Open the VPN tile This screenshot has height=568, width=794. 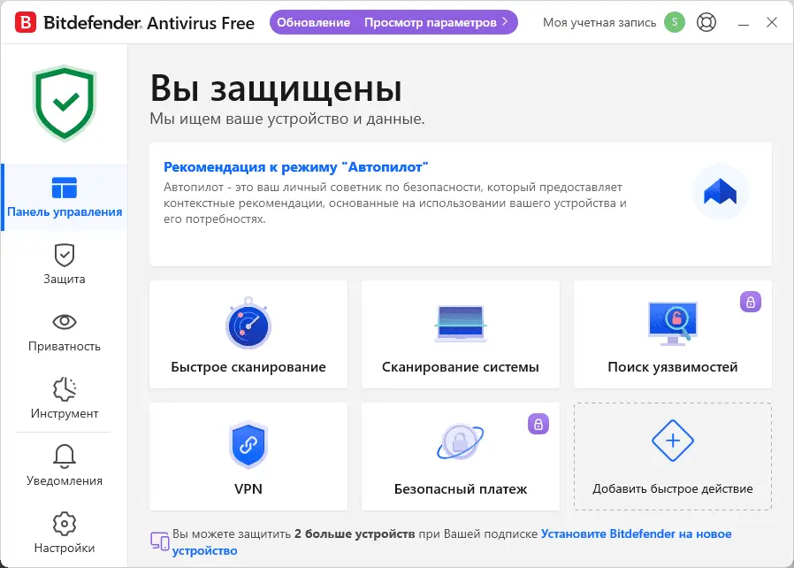[248, 457]
